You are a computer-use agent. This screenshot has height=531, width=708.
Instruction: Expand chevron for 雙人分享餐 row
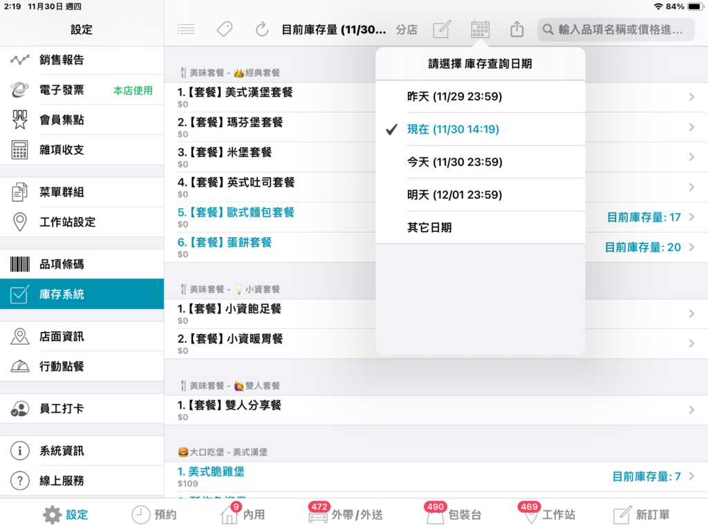click(x=691, y=410)
